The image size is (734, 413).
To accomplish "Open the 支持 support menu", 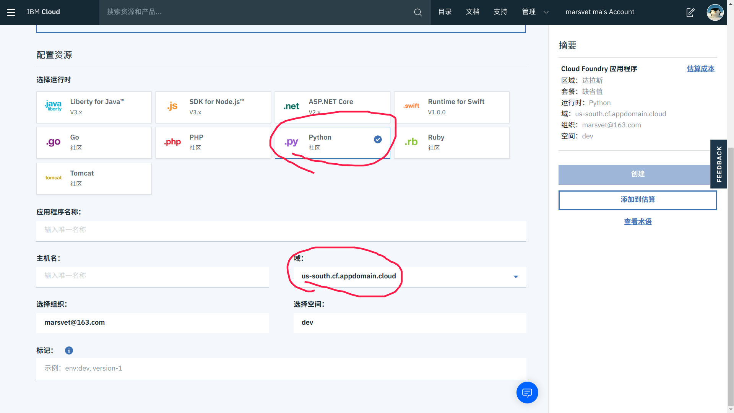I will 500,12.
